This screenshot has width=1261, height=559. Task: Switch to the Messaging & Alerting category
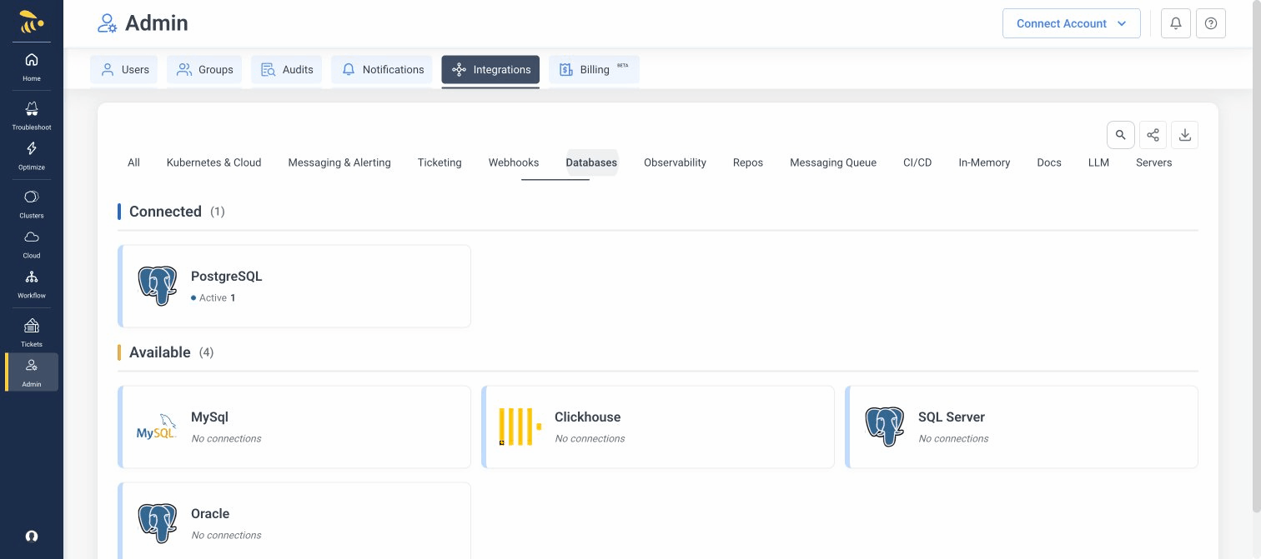pyautogui.click(x=339, y=162)
